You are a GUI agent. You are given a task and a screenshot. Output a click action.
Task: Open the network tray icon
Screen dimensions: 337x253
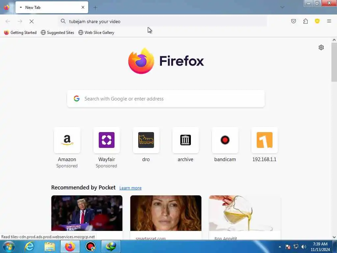click(x=296, y=247)
